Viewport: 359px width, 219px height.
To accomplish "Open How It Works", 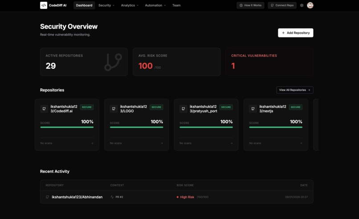I will (x=250, y=5).
